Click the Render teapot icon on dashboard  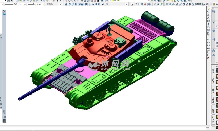[214, 55]
